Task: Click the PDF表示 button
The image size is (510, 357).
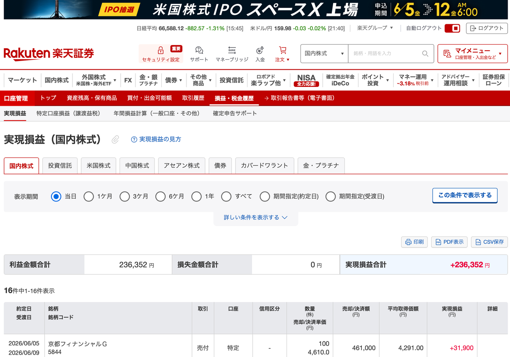Action: click(449, 242)
